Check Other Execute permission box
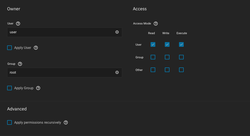The image size is (250, 136). coord(181,70)
